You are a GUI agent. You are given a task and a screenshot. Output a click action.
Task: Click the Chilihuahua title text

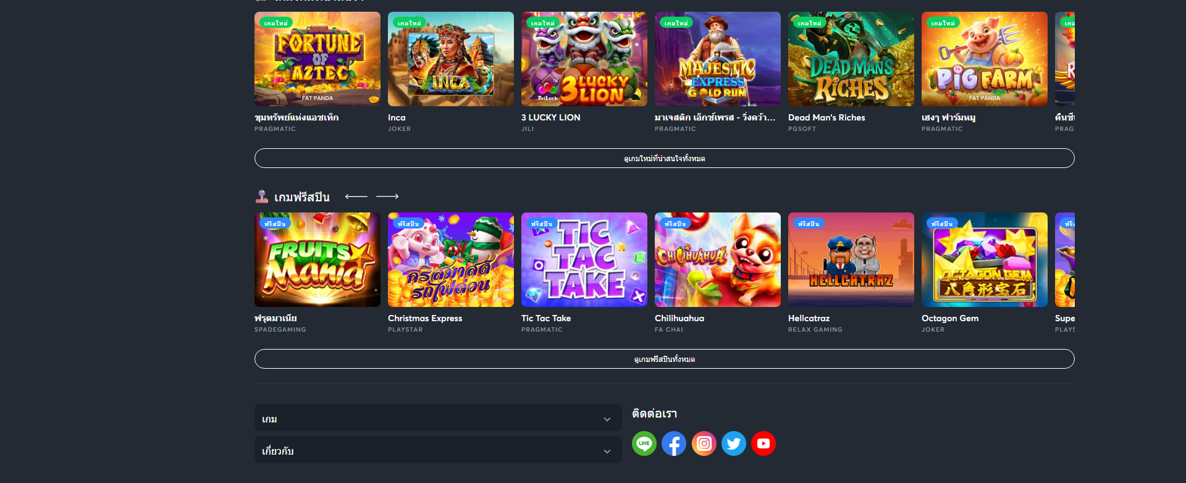tap(679, 318)
